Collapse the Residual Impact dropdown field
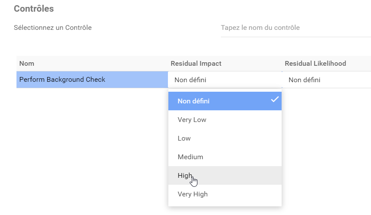The height and width of the screenshot is (215, 371). point(225,80)
